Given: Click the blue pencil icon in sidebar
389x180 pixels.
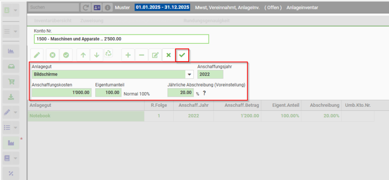Looking at the screenshot, I should tap(7, 112).
